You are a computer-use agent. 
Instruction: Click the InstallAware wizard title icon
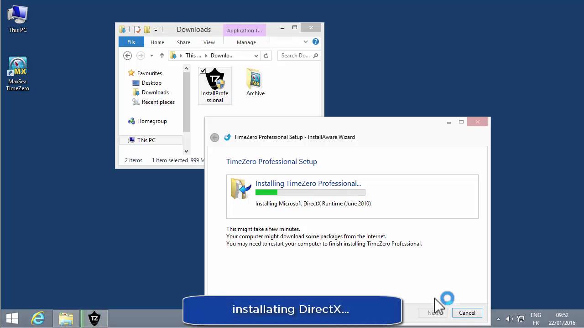pos(227,137)
